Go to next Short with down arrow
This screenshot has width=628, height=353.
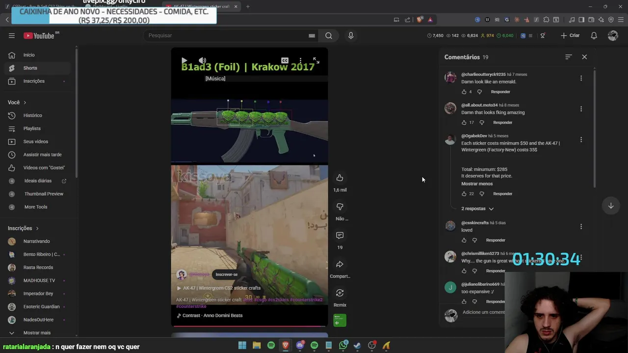pyautogui.click(x=611, y=206)
